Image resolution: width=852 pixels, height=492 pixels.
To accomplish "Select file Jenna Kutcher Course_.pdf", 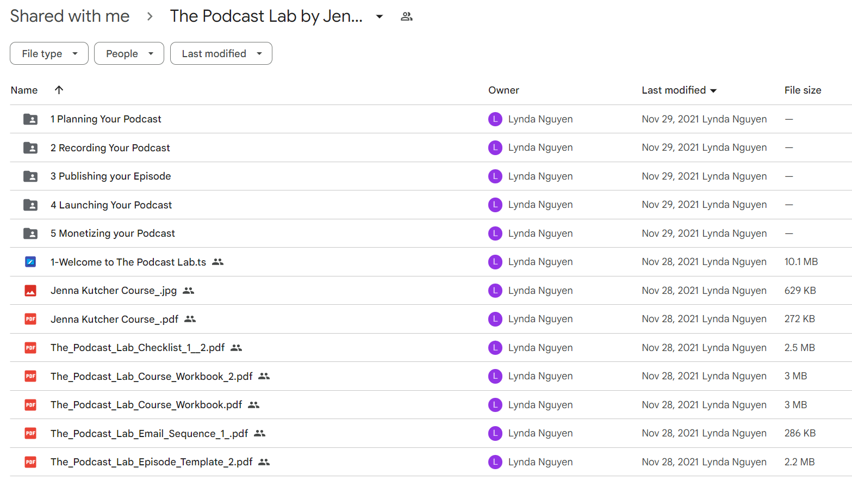I will click(x=115, y=319).
